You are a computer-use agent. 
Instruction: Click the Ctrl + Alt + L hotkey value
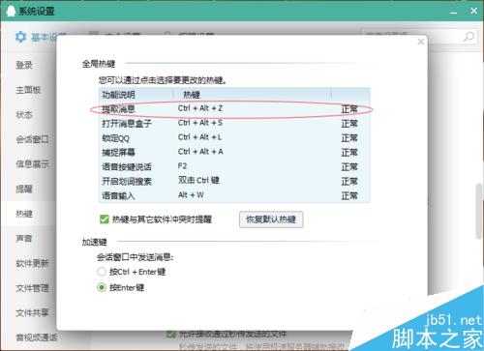tap(199, 137)
